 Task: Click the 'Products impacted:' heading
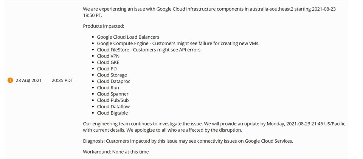(104, 26)
